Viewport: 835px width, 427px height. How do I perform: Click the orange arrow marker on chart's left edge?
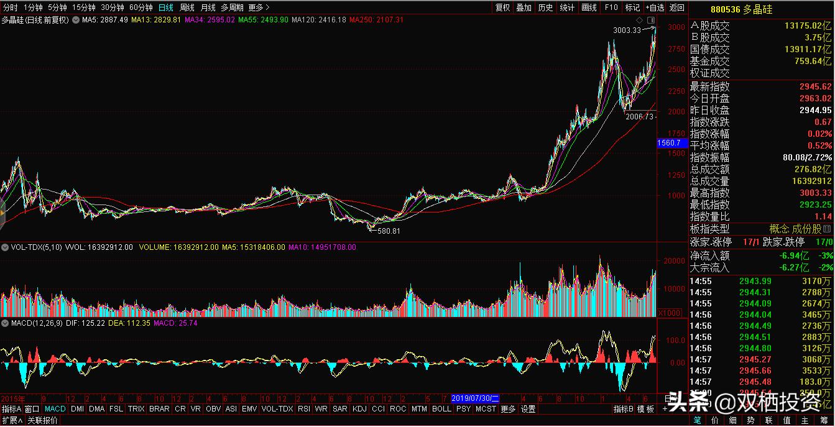coord(2,213)
